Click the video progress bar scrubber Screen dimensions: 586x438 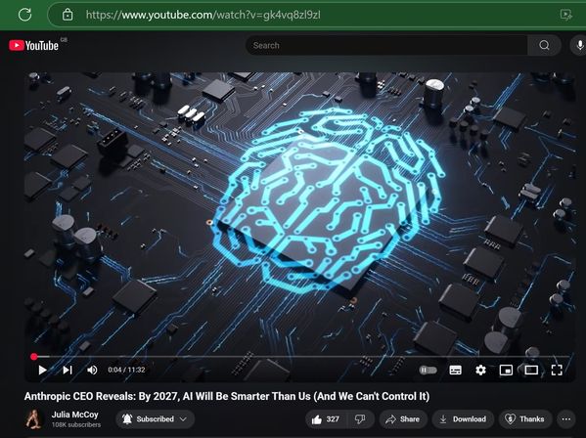point(33,357)
